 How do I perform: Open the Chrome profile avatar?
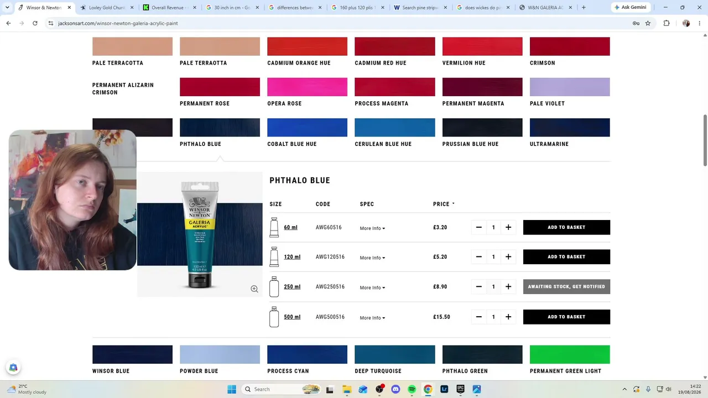pyautogui.click(x=686, y=23)
